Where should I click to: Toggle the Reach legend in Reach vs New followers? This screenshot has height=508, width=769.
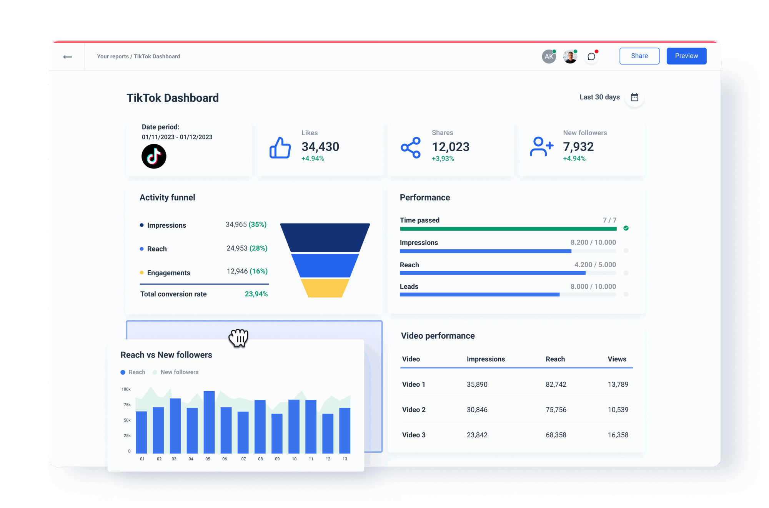tap(133, 372)
